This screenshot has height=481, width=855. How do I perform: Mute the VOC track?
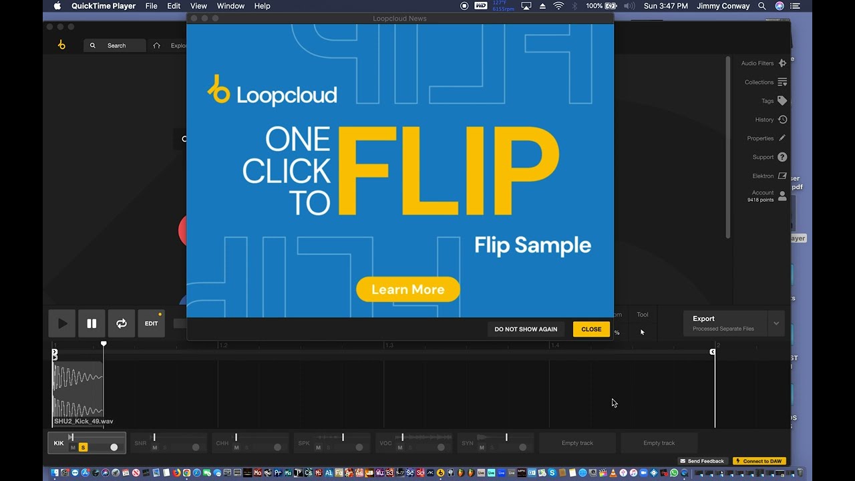coord(400,448)
